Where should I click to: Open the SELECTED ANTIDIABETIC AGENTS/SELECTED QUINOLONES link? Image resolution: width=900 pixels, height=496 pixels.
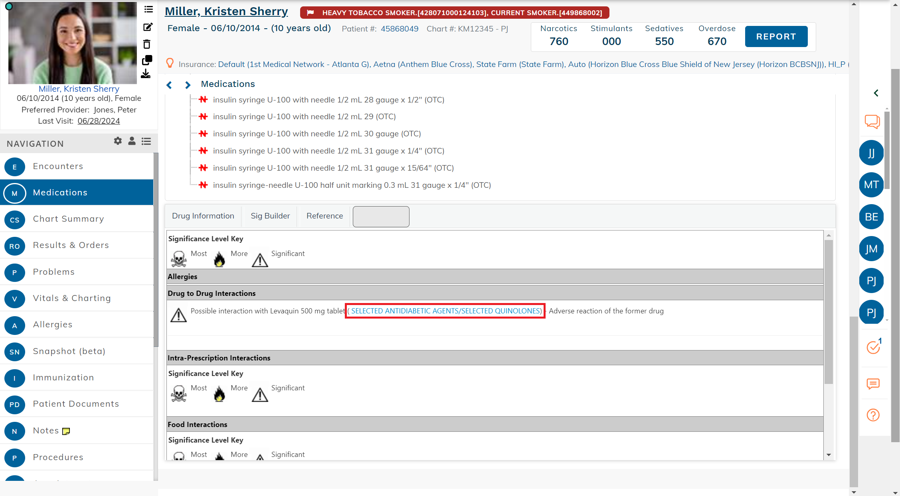tap(445, 311)
